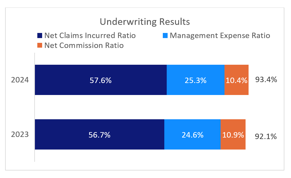Click the dark blue Net Claims Incurred legend swatch

click(39, 36)
